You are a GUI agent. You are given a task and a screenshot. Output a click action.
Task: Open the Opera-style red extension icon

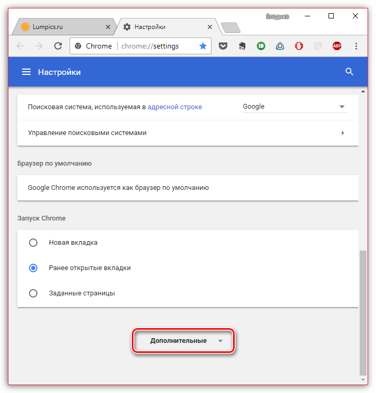point(299,46)
